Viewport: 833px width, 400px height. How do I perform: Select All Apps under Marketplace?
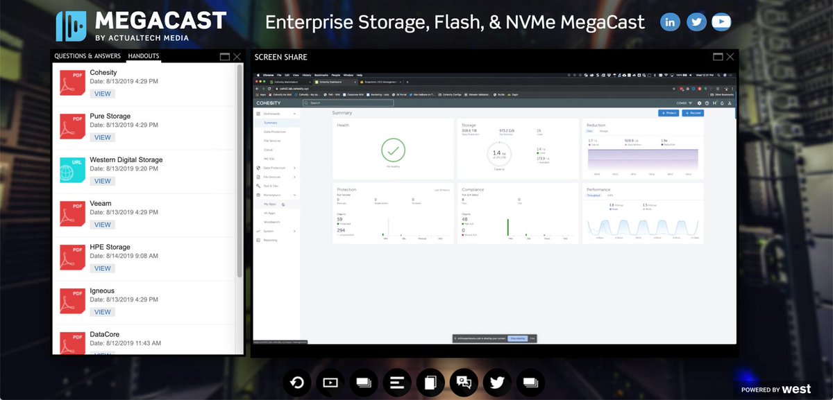click(269, 213)
